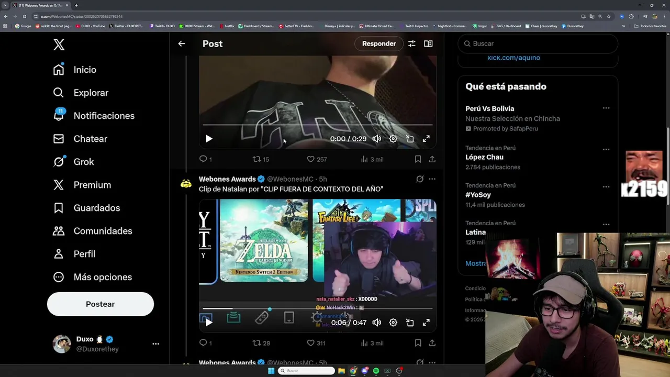The image size is (670, 377).
Task: Open kick.com/aquino link
Action: 513,58
